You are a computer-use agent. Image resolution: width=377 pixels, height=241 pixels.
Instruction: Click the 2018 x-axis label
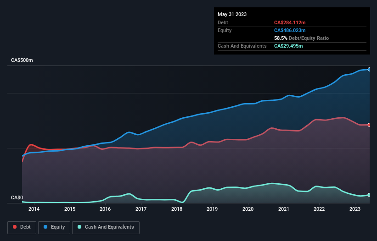coord(177,209)
